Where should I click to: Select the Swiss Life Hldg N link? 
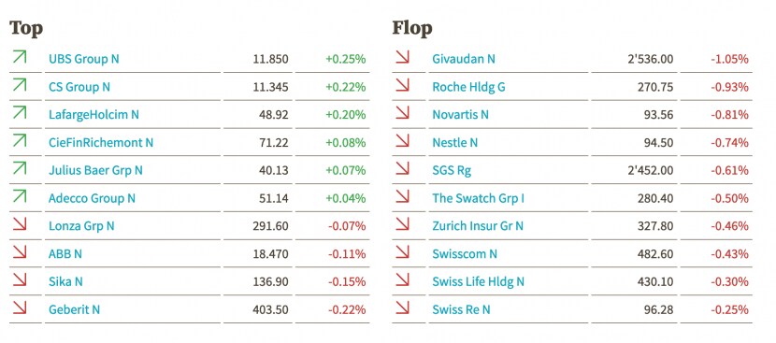pos(478,281)
